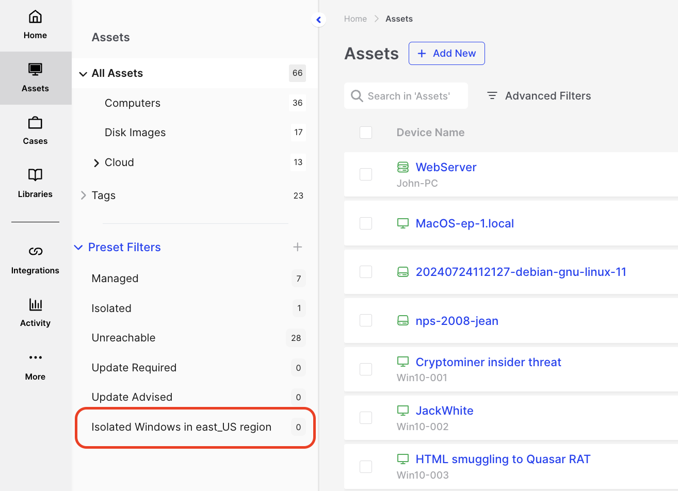The height and width of the screenshot is (491, 678).
Task: Toggle the select-all checkbox in header
Action: 366,133
